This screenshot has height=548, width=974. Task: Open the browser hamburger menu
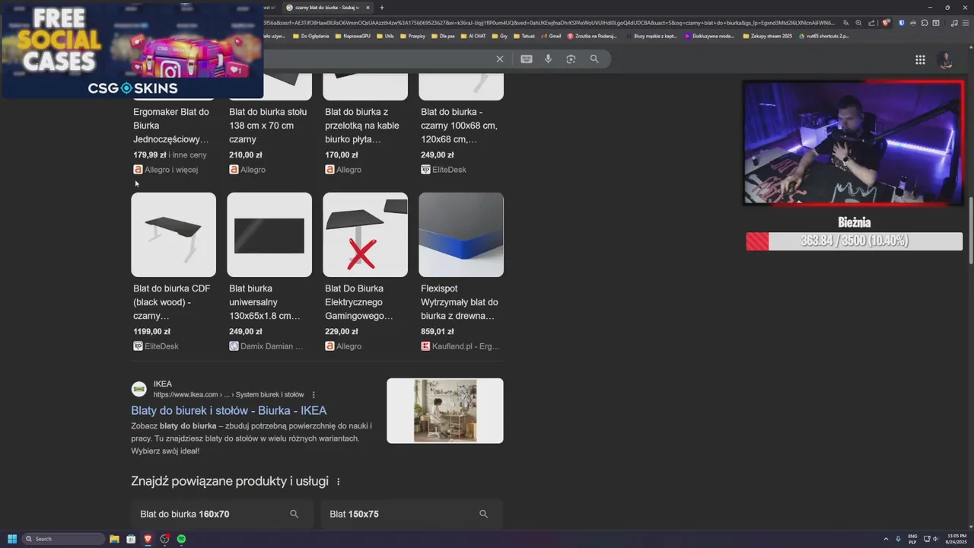pyautogui.click(x=966, y=23)
